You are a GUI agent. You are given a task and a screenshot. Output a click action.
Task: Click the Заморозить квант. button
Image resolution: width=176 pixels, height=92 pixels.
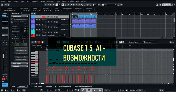(x=21, y=53)
